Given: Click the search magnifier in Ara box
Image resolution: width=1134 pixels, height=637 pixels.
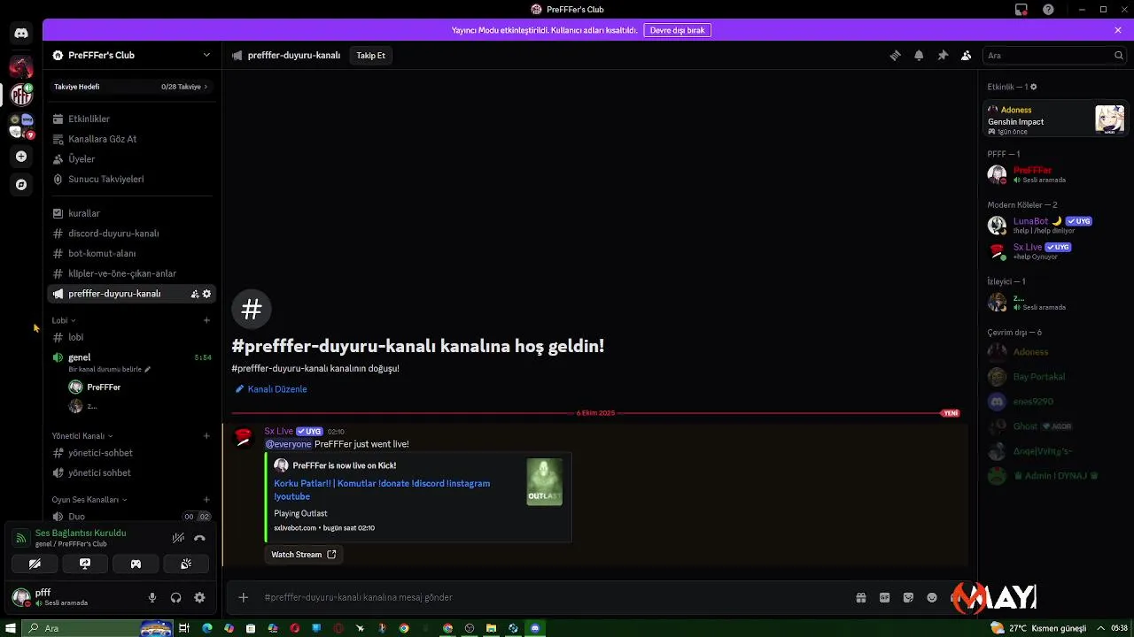Looking at the screenshot, I should click(x=1118, y=55).
